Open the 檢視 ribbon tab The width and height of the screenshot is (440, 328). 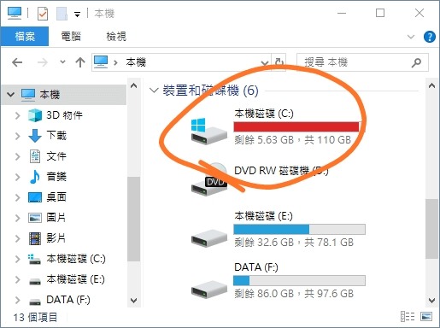pyautogui.click(x=116, y=37)
